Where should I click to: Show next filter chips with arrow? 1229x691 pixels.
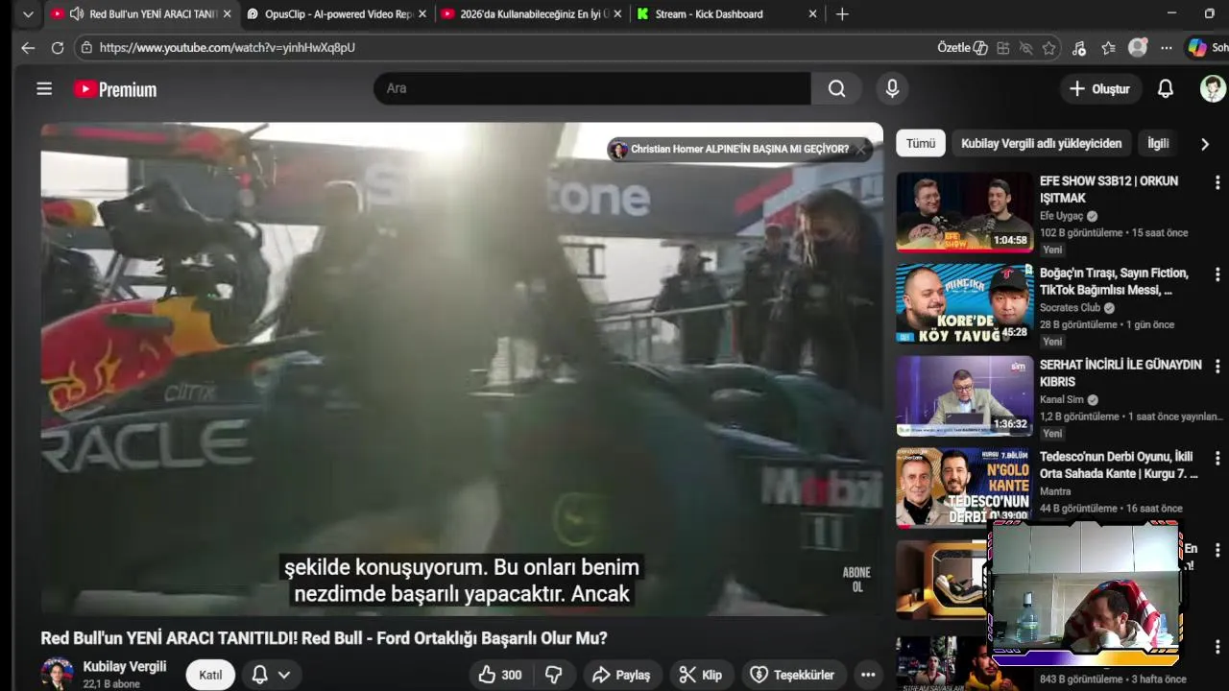point(1204,144)
